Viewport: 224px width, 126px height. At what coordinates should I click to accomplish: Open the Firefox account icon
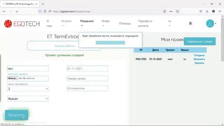(x=213, y=11)
